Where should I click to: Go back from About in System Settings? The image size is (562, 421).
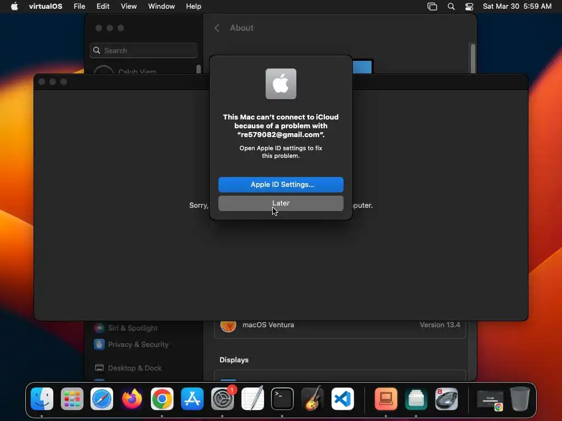click(217, 28)
